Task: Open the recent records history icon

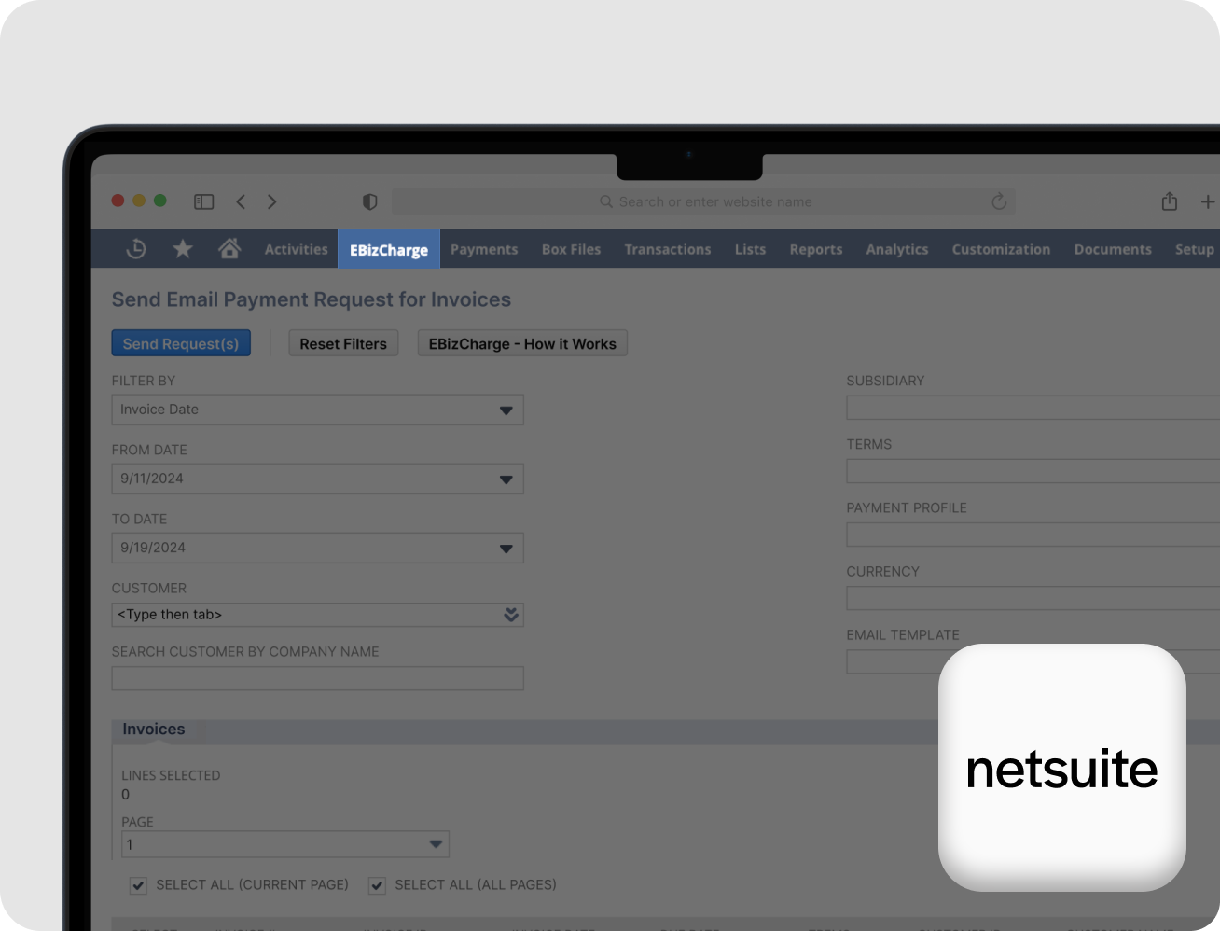Action: [136, 249]
